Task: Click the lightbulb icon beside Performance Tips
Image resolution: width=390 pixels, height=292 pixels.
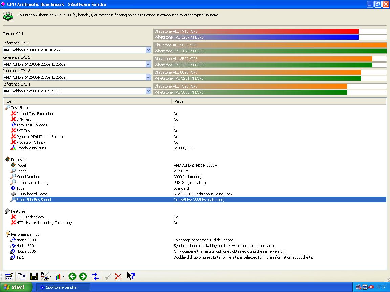Action: [8, 234]
